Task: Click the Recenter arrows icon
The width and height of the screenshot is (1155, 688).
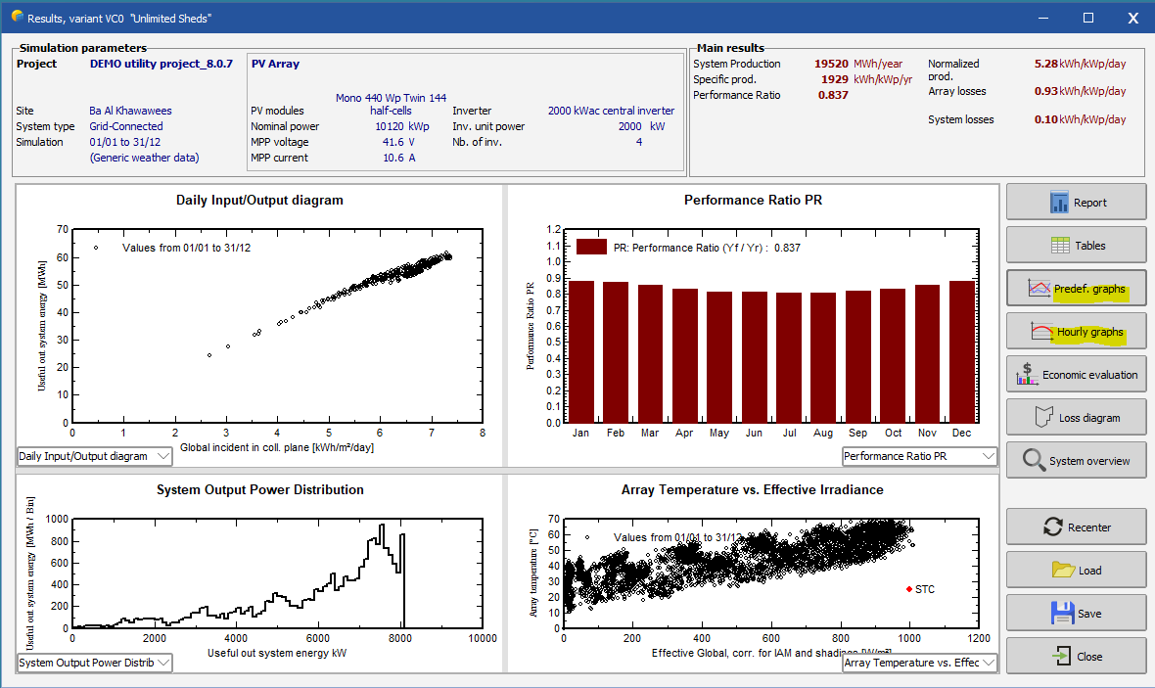Action: [x=1052, y=527]
